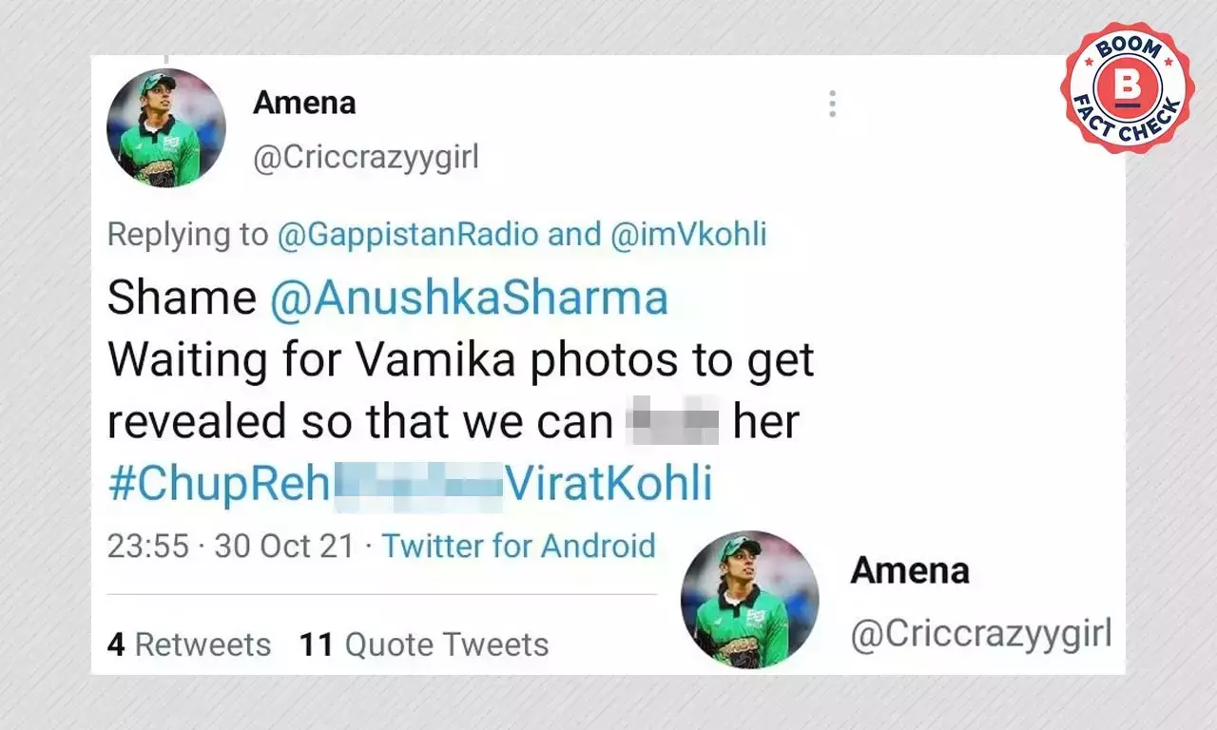
Task: Open the @Criccrazyygirl handle beside the lower avatar
Action: (980, 635)
